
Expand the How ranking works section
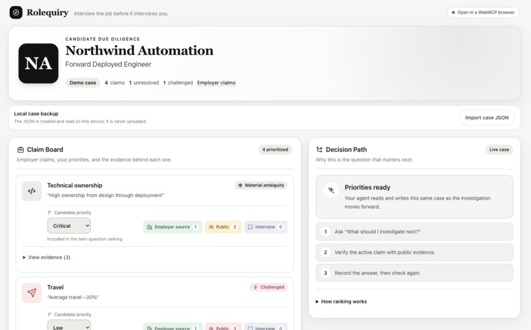(341, 301)
